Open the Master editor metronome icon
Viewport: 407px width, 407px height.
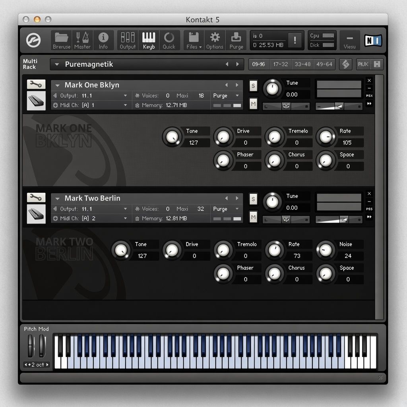pos(82,40)
